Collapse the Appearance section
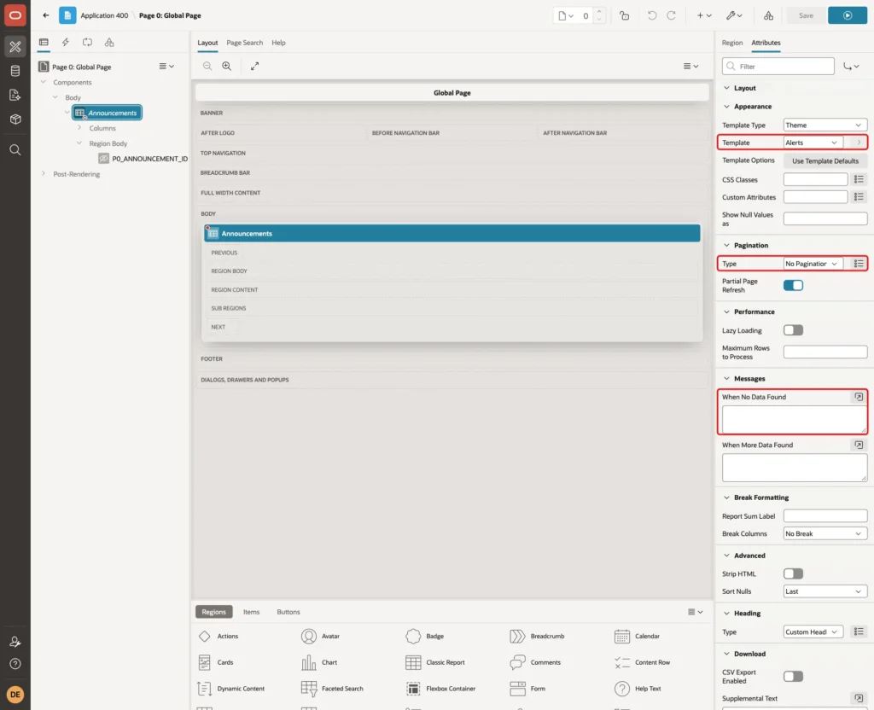 (726, 107)
